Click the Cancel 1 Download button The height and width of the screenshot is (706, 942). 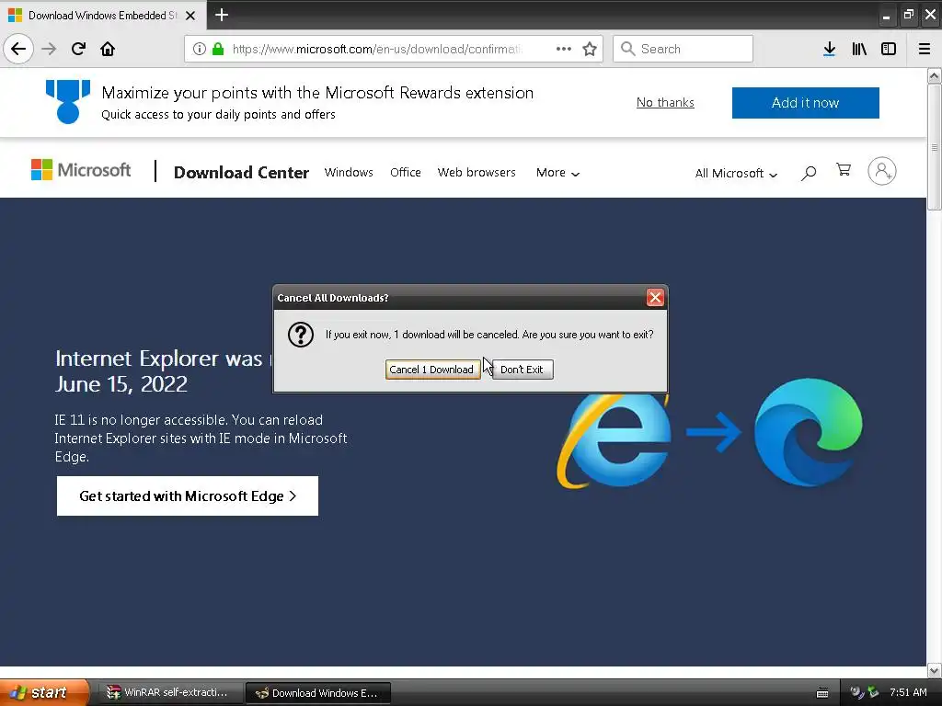pyautogui.click(x=432, y=370)
